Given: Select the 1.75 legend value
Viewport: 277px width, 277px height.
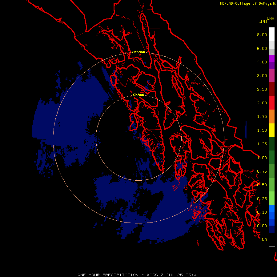Looking at the screenshot, I should (x=262, y=117).
